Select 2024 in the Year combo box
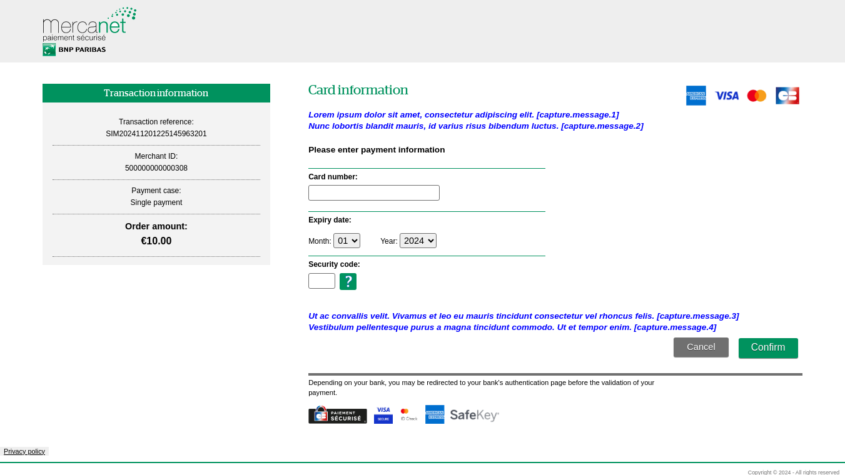845x475 pixels. pos(418,240)
